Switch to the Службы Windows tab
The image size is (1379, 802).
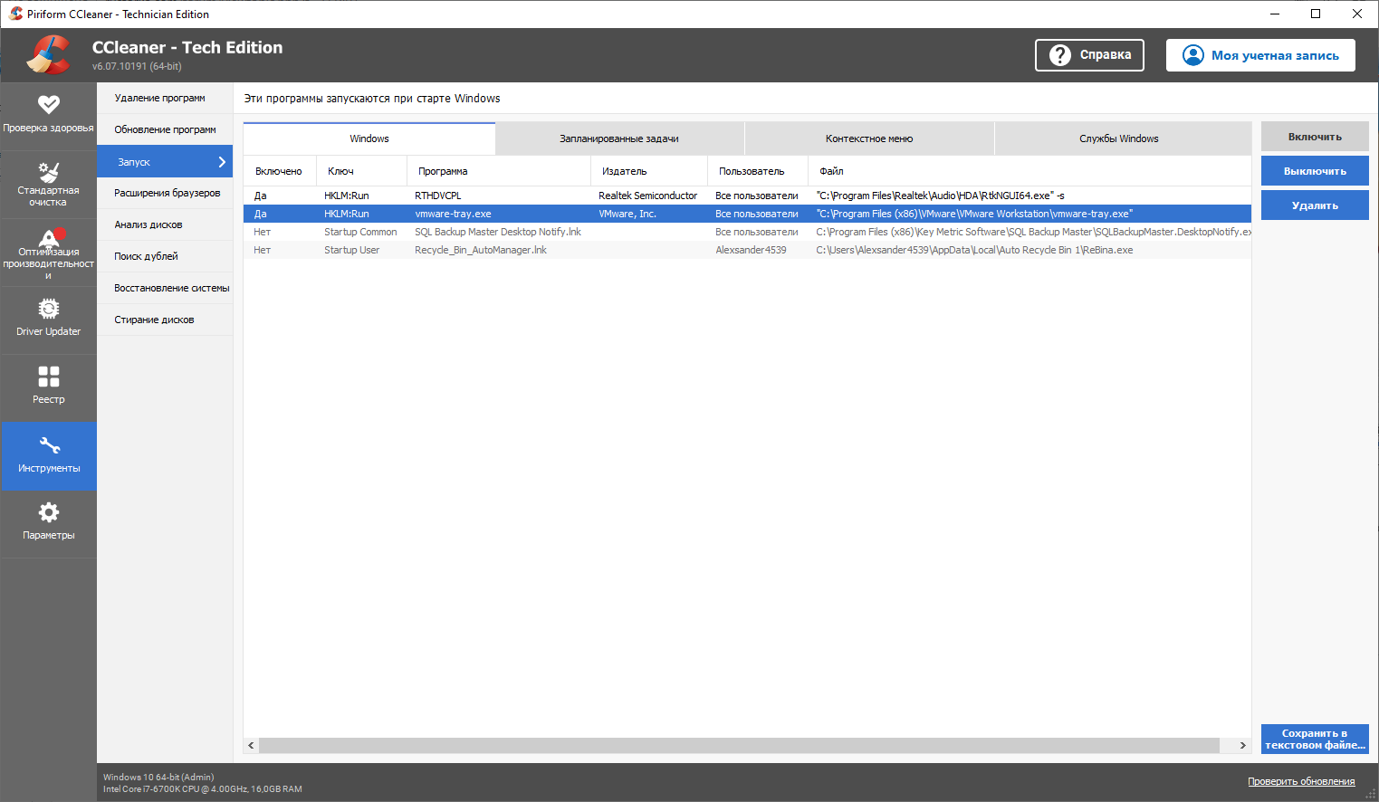click(x=1118, y=138)
